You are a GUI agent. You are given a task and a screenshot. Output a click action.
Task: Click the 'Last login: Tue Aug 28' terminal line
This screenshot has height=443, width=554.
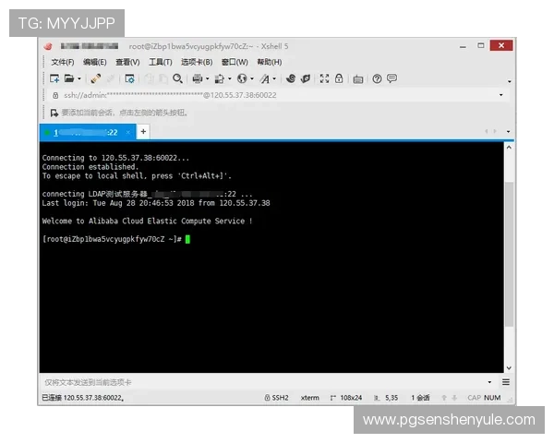(156, 203)
